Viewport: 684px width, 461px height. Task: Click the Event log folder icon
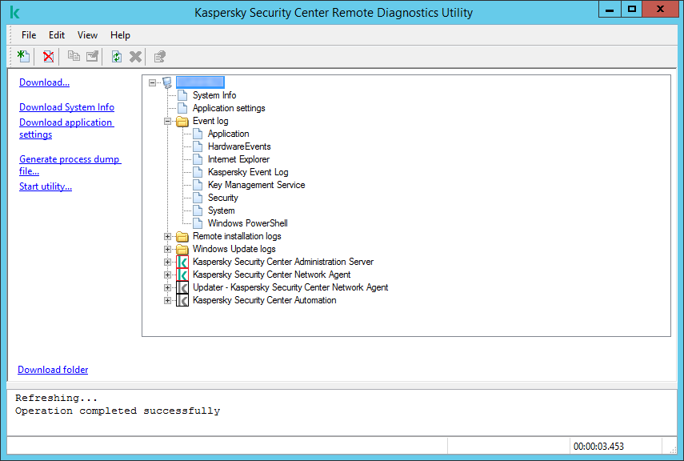(x=182, y=121)
